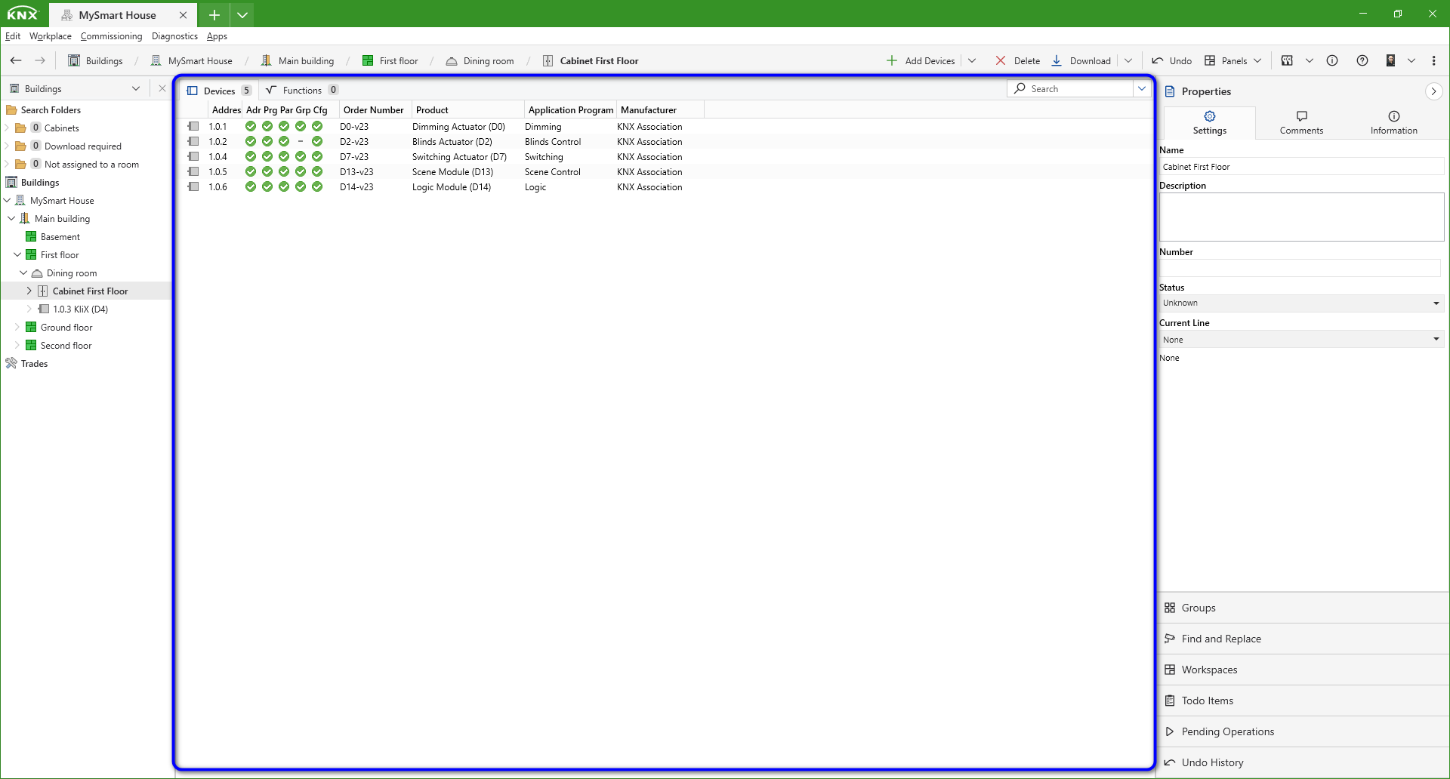Collapse the First floor tree node
The width and height of the screenshot is (1450, 779).
point(17,255)
